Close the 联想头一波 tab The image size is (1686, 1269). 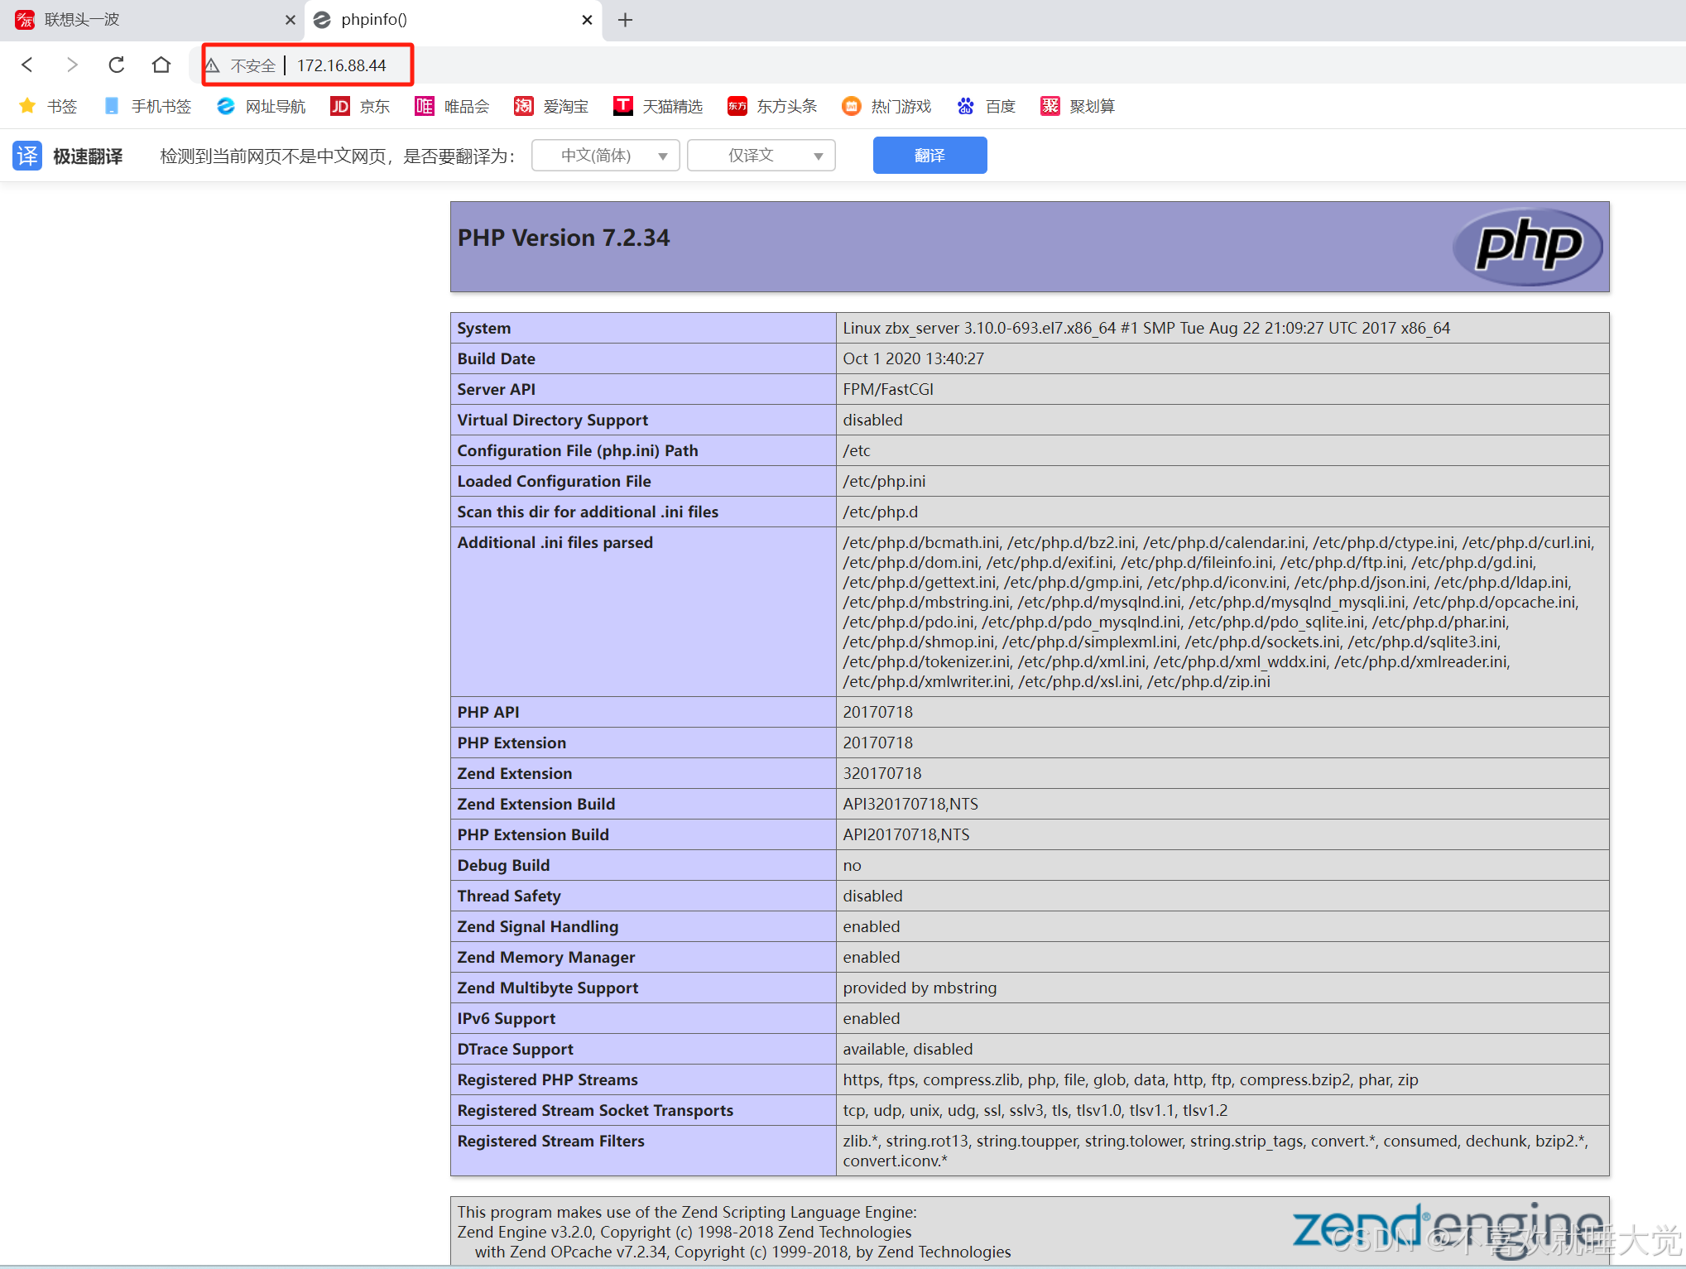[x=290, y=20]
